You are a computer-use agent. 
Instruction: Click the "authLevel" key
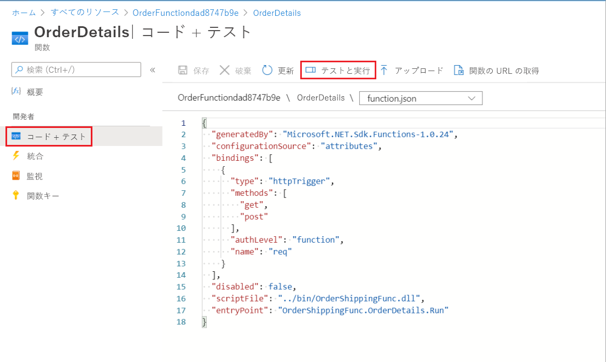(x=256, y=240)
